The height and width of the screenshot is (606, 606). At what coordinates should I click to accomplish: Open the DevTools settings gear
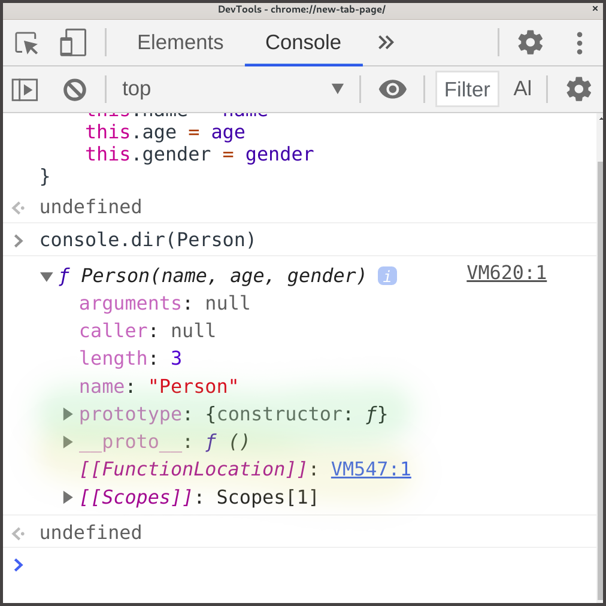529,43
